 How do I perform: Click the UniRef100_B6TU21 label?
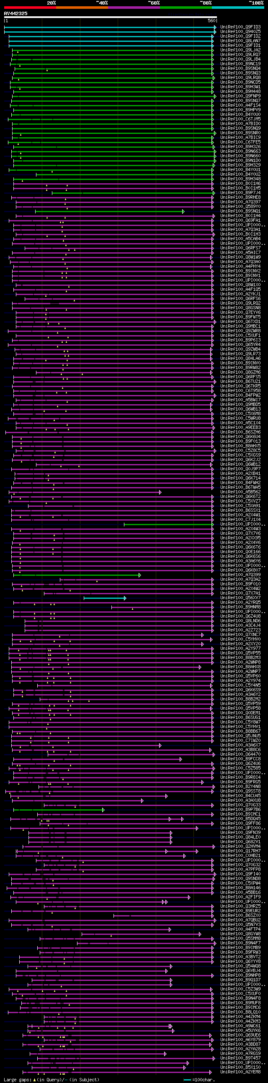point(240,382)
